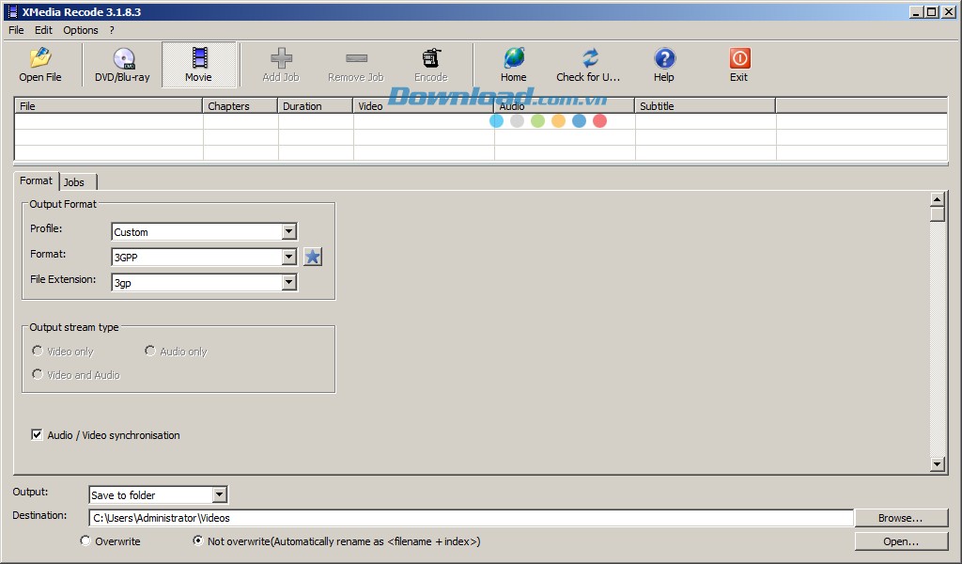This screenshot has height=564, width=962.
Task: Click the Check for Updates icon
Action: 588,63
